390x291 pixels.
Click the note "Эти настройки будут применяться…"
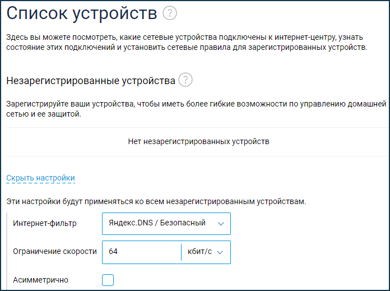pyautogui.click(x=156, y=201)
